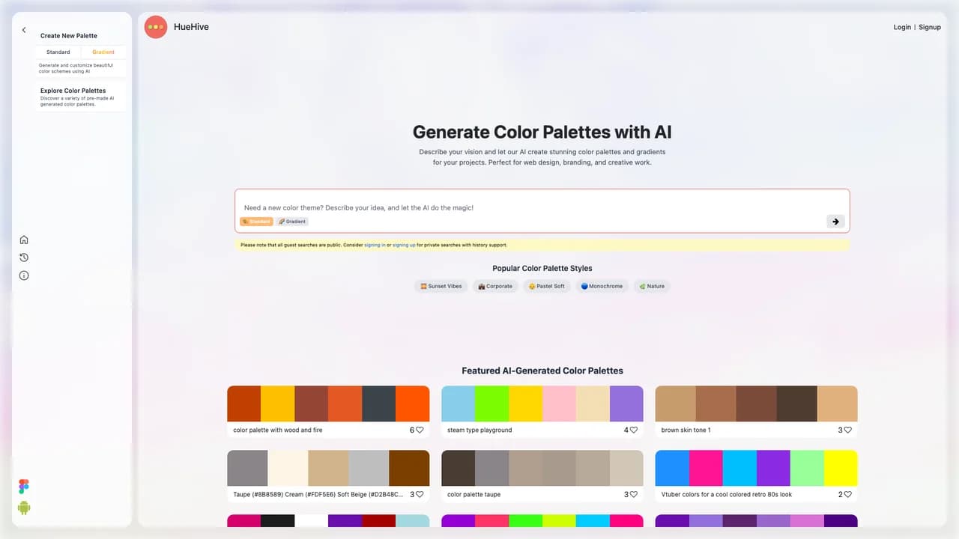The width and height of the screenshot is (959, 539).
Task: Collapse the sidebar with the back chevron
Action: pyautogui.click(x=24, y=30)
